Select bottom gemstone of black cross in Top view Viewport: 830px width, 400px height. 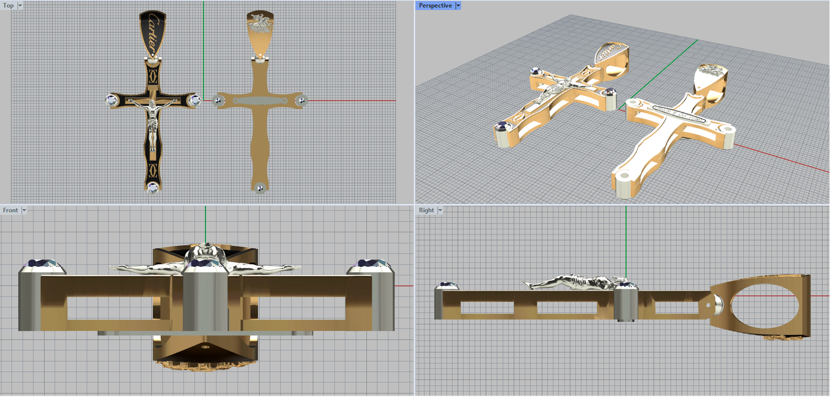click(153, 187)
